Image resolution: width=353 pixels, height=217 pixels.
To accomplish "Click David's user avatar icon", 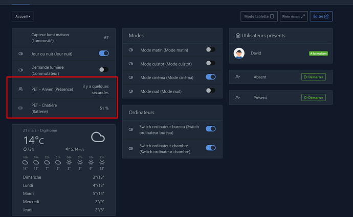I will coord(239,53).
